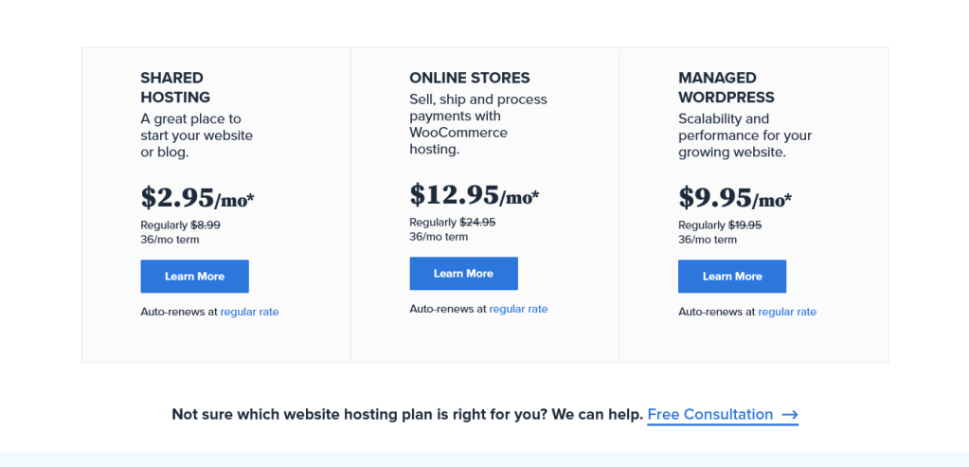
Task: Click the 'A great place to start' description
Action: (197, 135)
